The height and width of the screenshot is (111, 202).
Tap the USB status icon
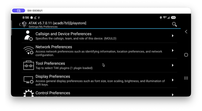pos(39,18)
